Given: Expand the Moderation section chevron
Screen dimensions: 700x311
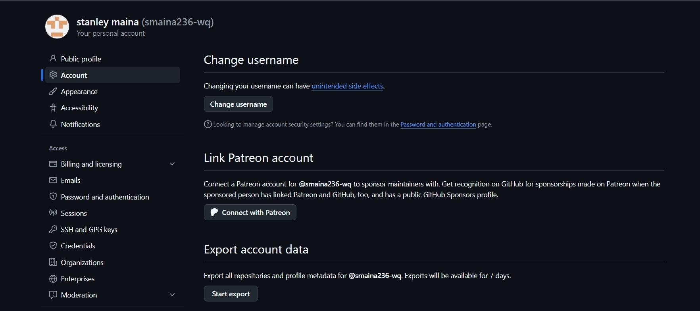Looking at the screenshot, I should point(172,295).
